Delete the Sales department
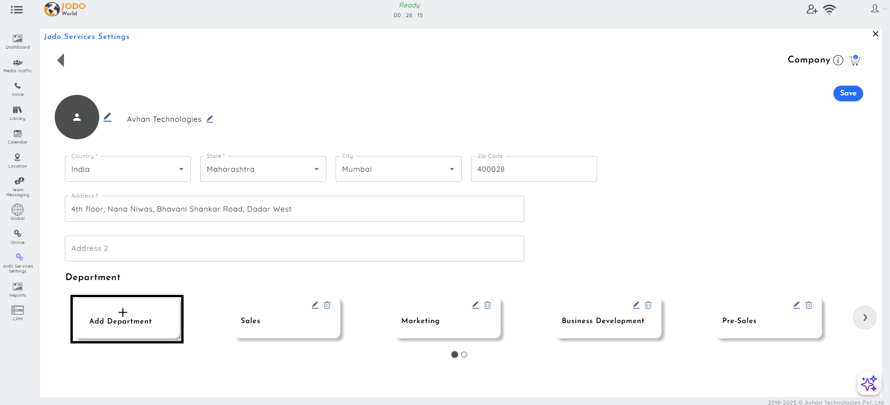 tap(327, 305)
